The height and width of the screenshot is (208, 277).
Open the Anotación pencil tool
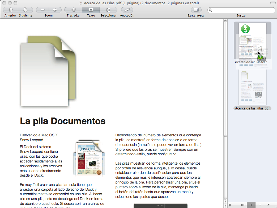tap(127, 10)
